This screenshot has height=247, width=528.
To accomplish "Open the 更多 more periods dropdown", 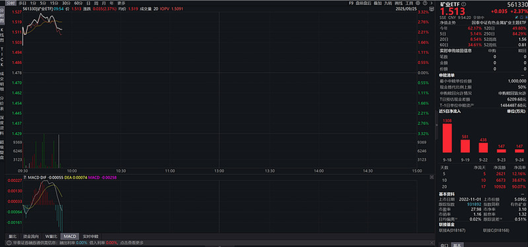I will coord(121,3).
